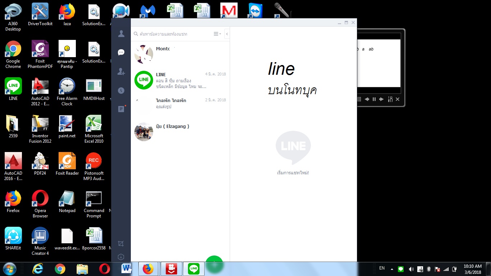This screenshot has height=276, width=491.
Task: Open the Chats tab speech bubble icon
Action: click(121, 52)
